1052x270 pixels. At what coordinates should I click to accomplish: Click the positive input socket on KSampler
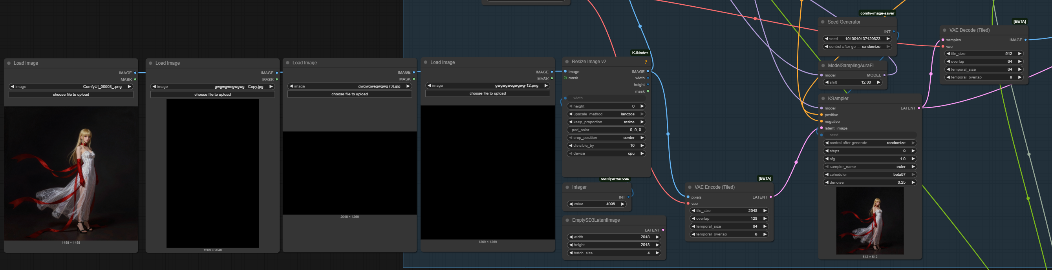coord(821,115)
